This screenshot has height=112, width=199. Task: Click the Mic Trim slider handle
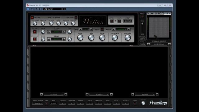[x=142, y=24]
